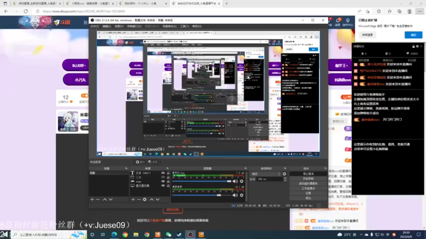Set the 麦克风/Aux volume slider
This screenshot has height=239, width=426.
[202, 181]
